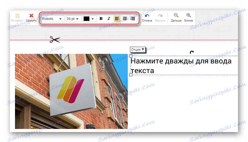Screen dimensions: 248x142
Task: Click the Вставить (Paste) clipboard icon
Action: (17, 16)
